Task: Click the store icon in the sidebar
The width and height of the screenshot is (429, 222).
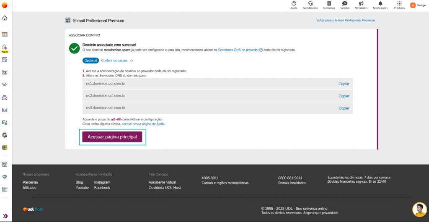Action: point(5,164)
